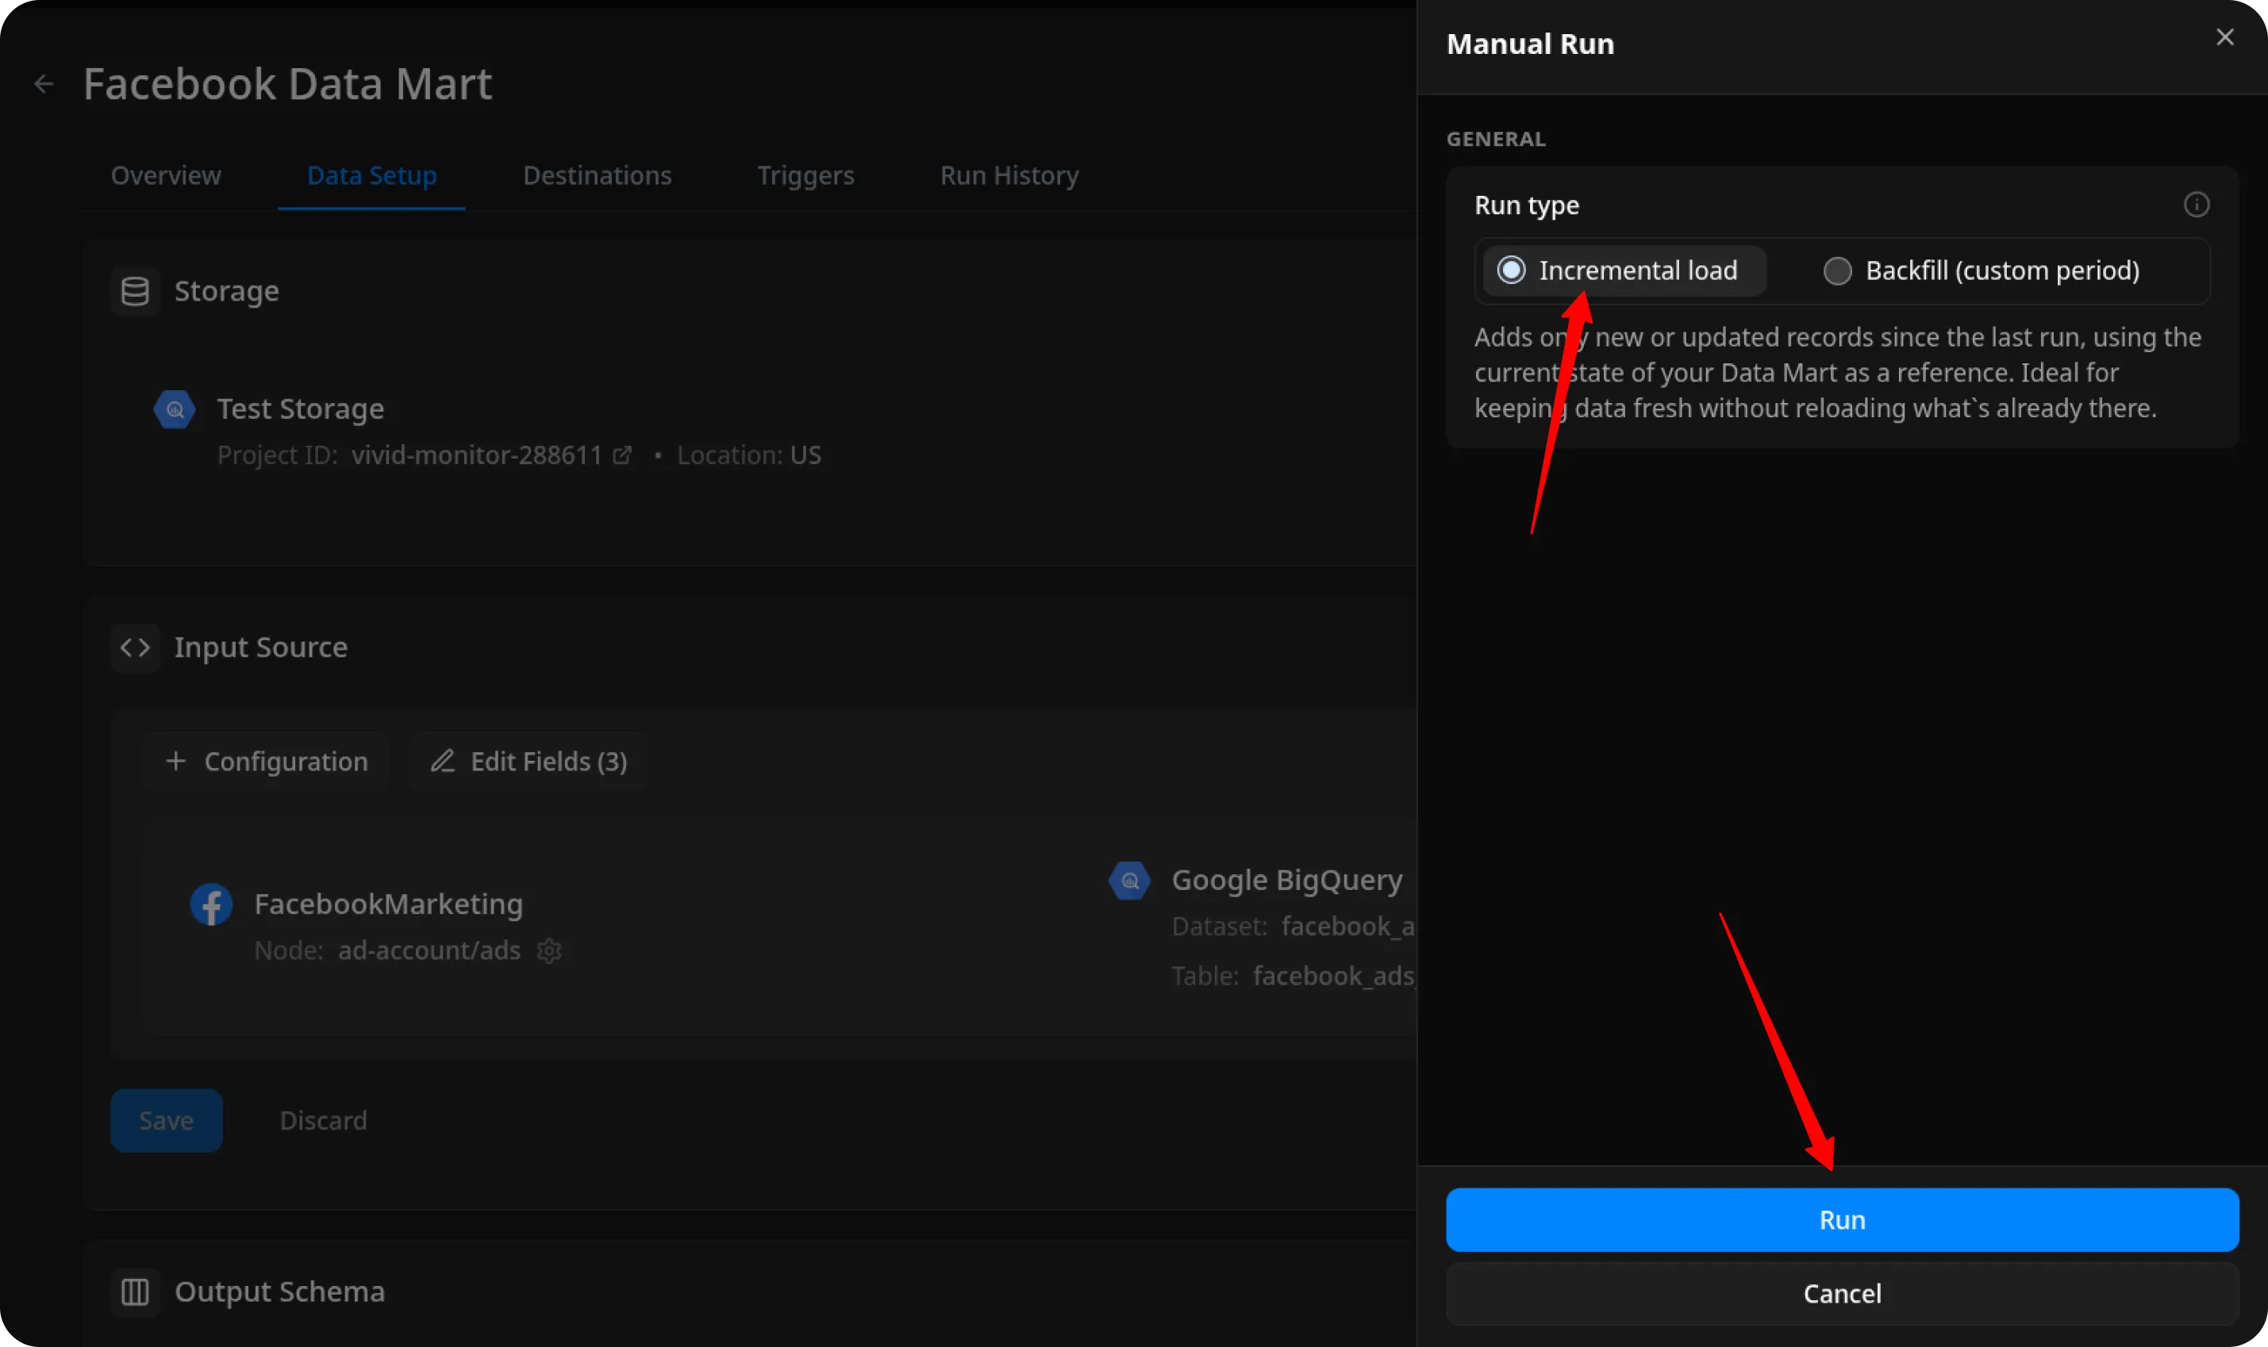Click the Test Storage BigQuery icon
Screen dimensions: 2268x1347
(175, 409)
